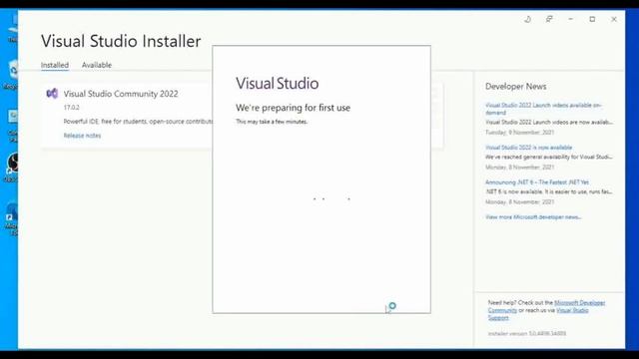Viewport: 639px width, 359px height.
Task: Open the Visual Studio Support link
Action: [x=538, y=314]
